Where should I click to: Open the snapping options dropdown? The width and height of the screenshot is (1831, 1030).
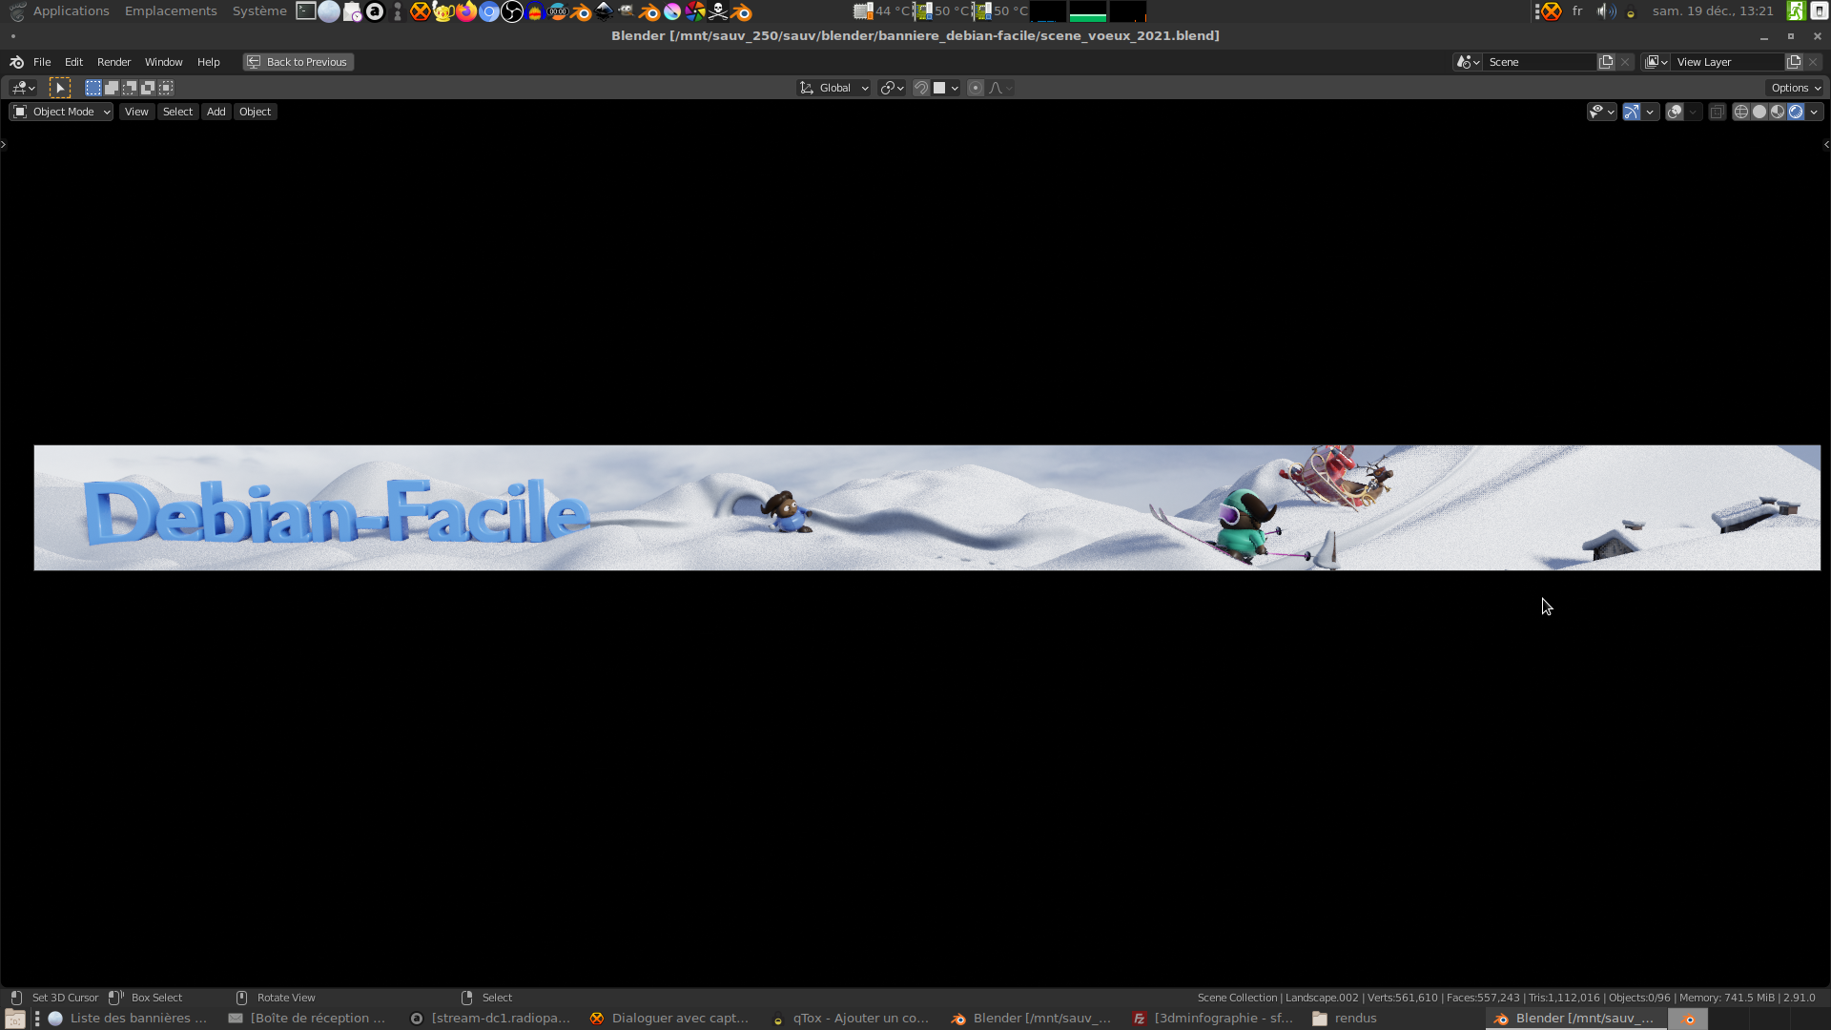tap(946, 88)
